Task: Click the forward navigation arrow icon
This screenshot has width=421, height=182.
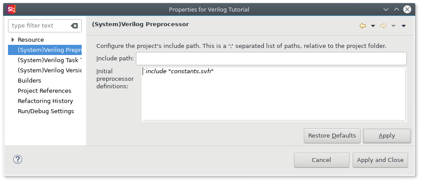Action: point(383,26)
